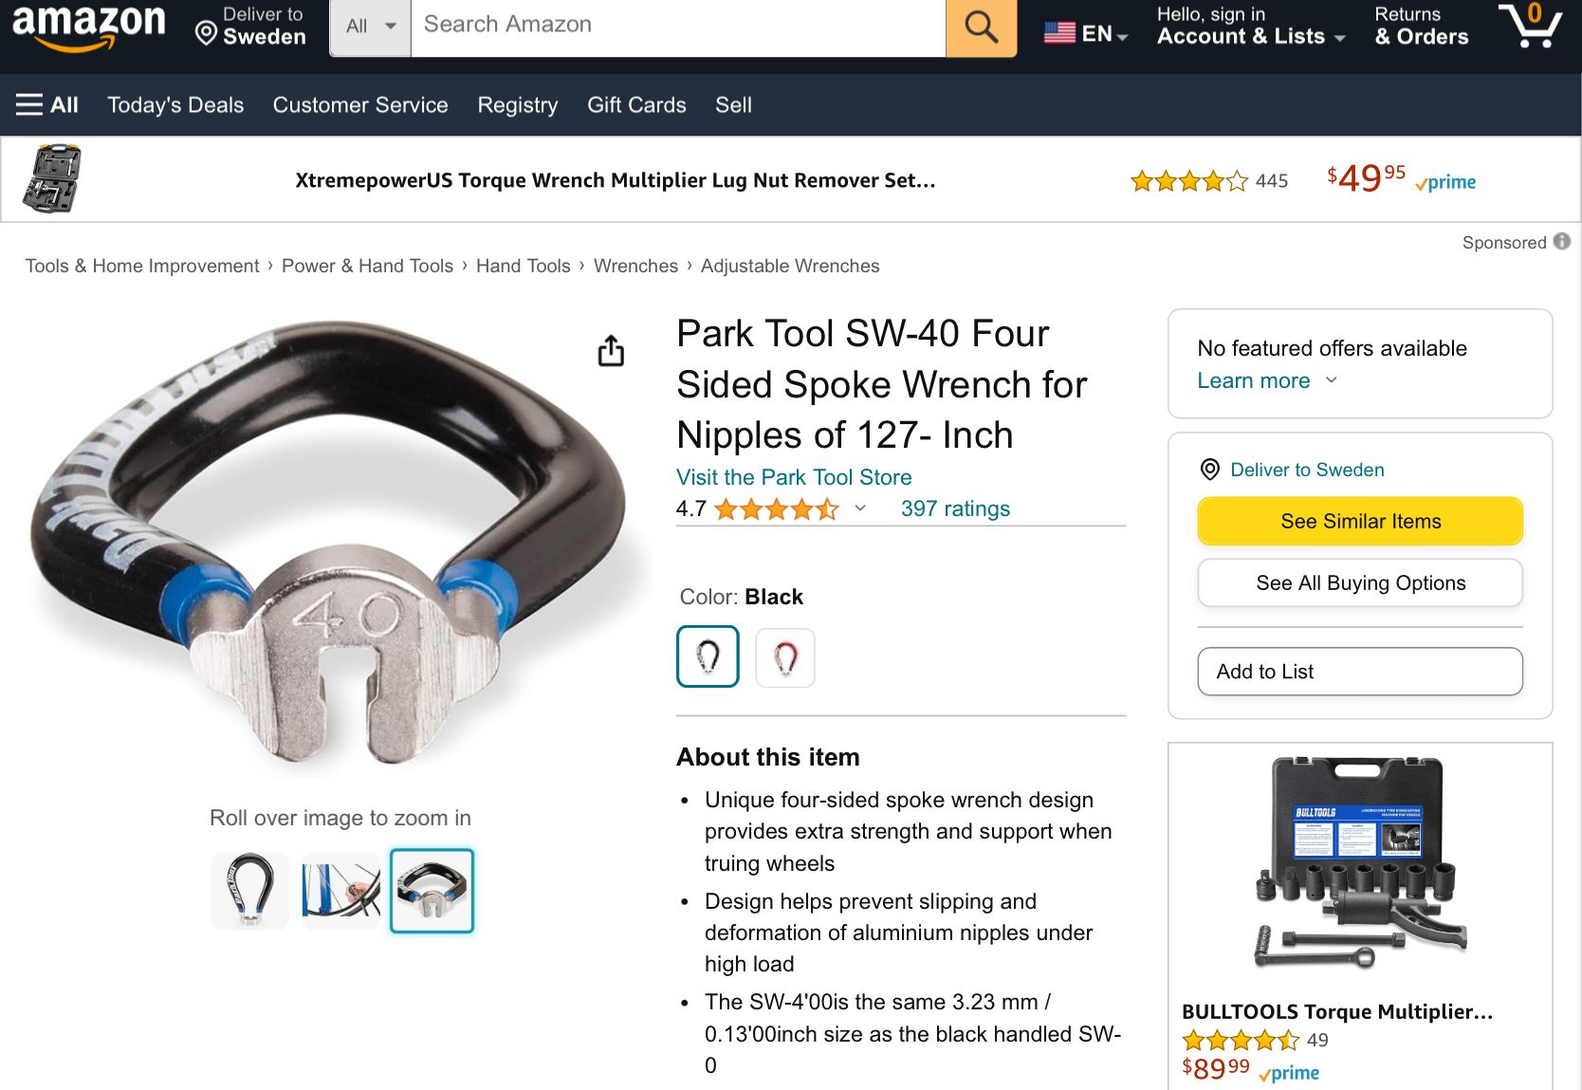This screenshot has height=1090, width=1582.
Task: Click the See Similar Items button
Action: (1360, 521)
